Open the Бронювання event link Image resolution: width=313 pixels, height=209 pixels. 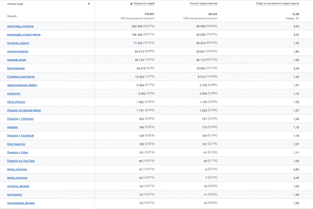pos(16,68)
